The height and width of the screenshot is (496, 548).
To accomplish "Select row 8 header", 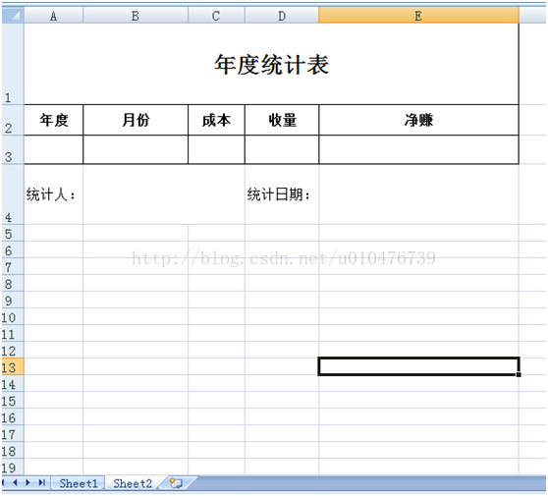I will tap(13, 284).
